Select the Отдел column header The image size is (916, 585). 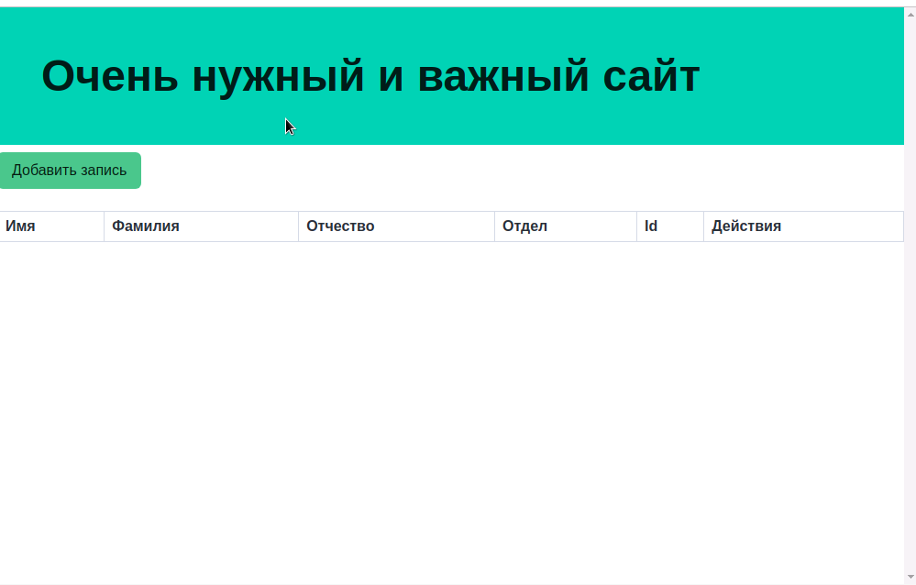point(525,226)
